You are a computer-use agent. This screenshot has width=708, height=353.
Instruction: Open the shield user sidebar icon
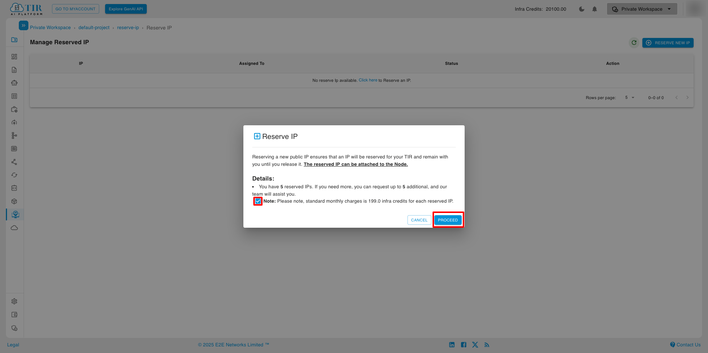click(14, 328)
